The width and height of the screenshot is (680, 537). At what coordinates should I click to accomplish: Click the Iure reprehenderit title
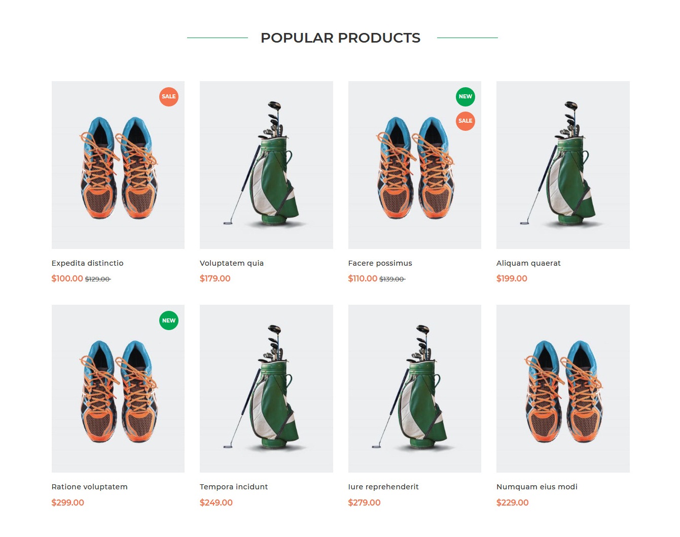(x=383, y=487)
